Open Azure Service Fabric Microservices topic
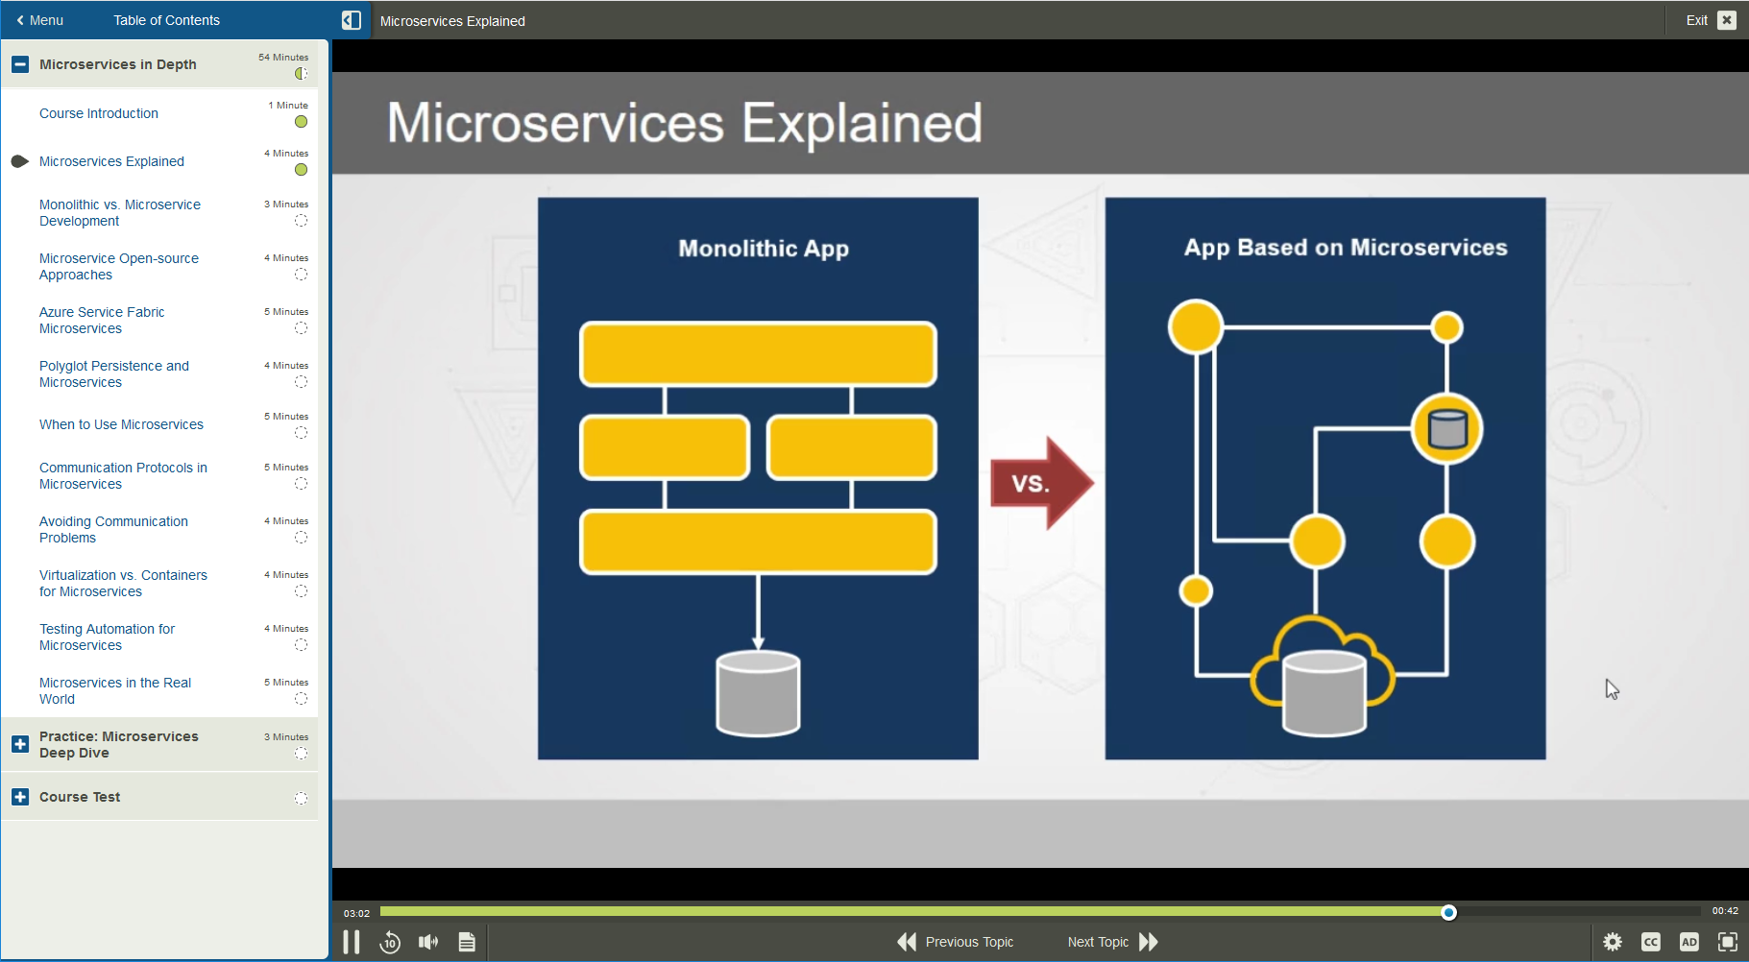The height and width of the screenshot is (962, 1749). click(x=102, y=320)
